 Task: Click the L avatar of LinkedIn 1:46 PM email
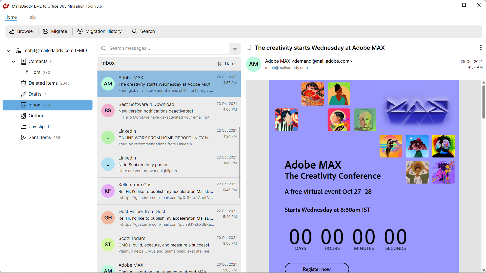108,164
